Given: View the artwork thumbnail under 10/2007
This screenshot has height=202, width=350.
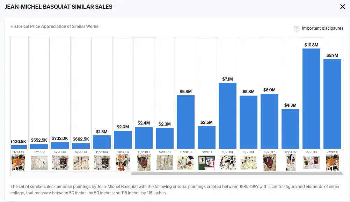Looking at the screenshot, I should click(123, 163).
